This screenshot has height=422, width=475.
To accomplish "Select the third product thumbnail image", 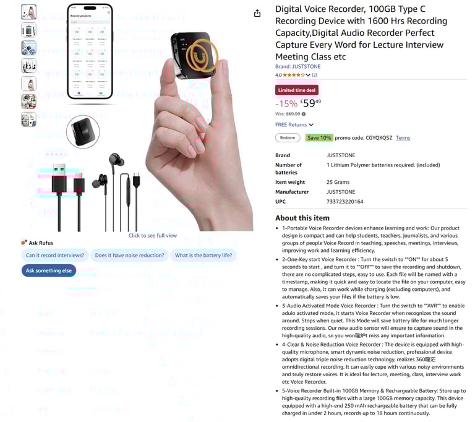I will coord(29,48).
